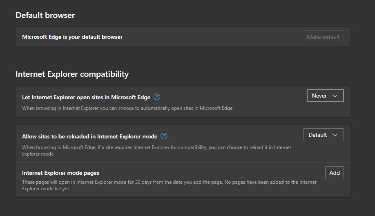Viewport: 375px width, 216px height.
Task: Select the Default browser heading
Action: (x=45, y=15)
